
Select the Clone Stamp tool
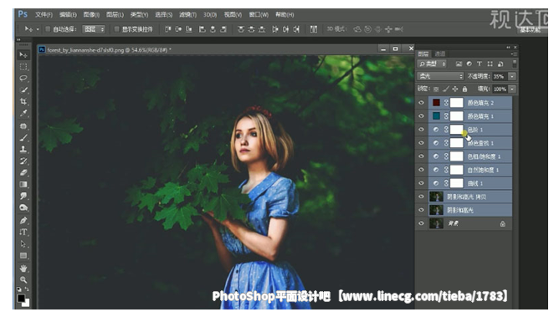23,150
